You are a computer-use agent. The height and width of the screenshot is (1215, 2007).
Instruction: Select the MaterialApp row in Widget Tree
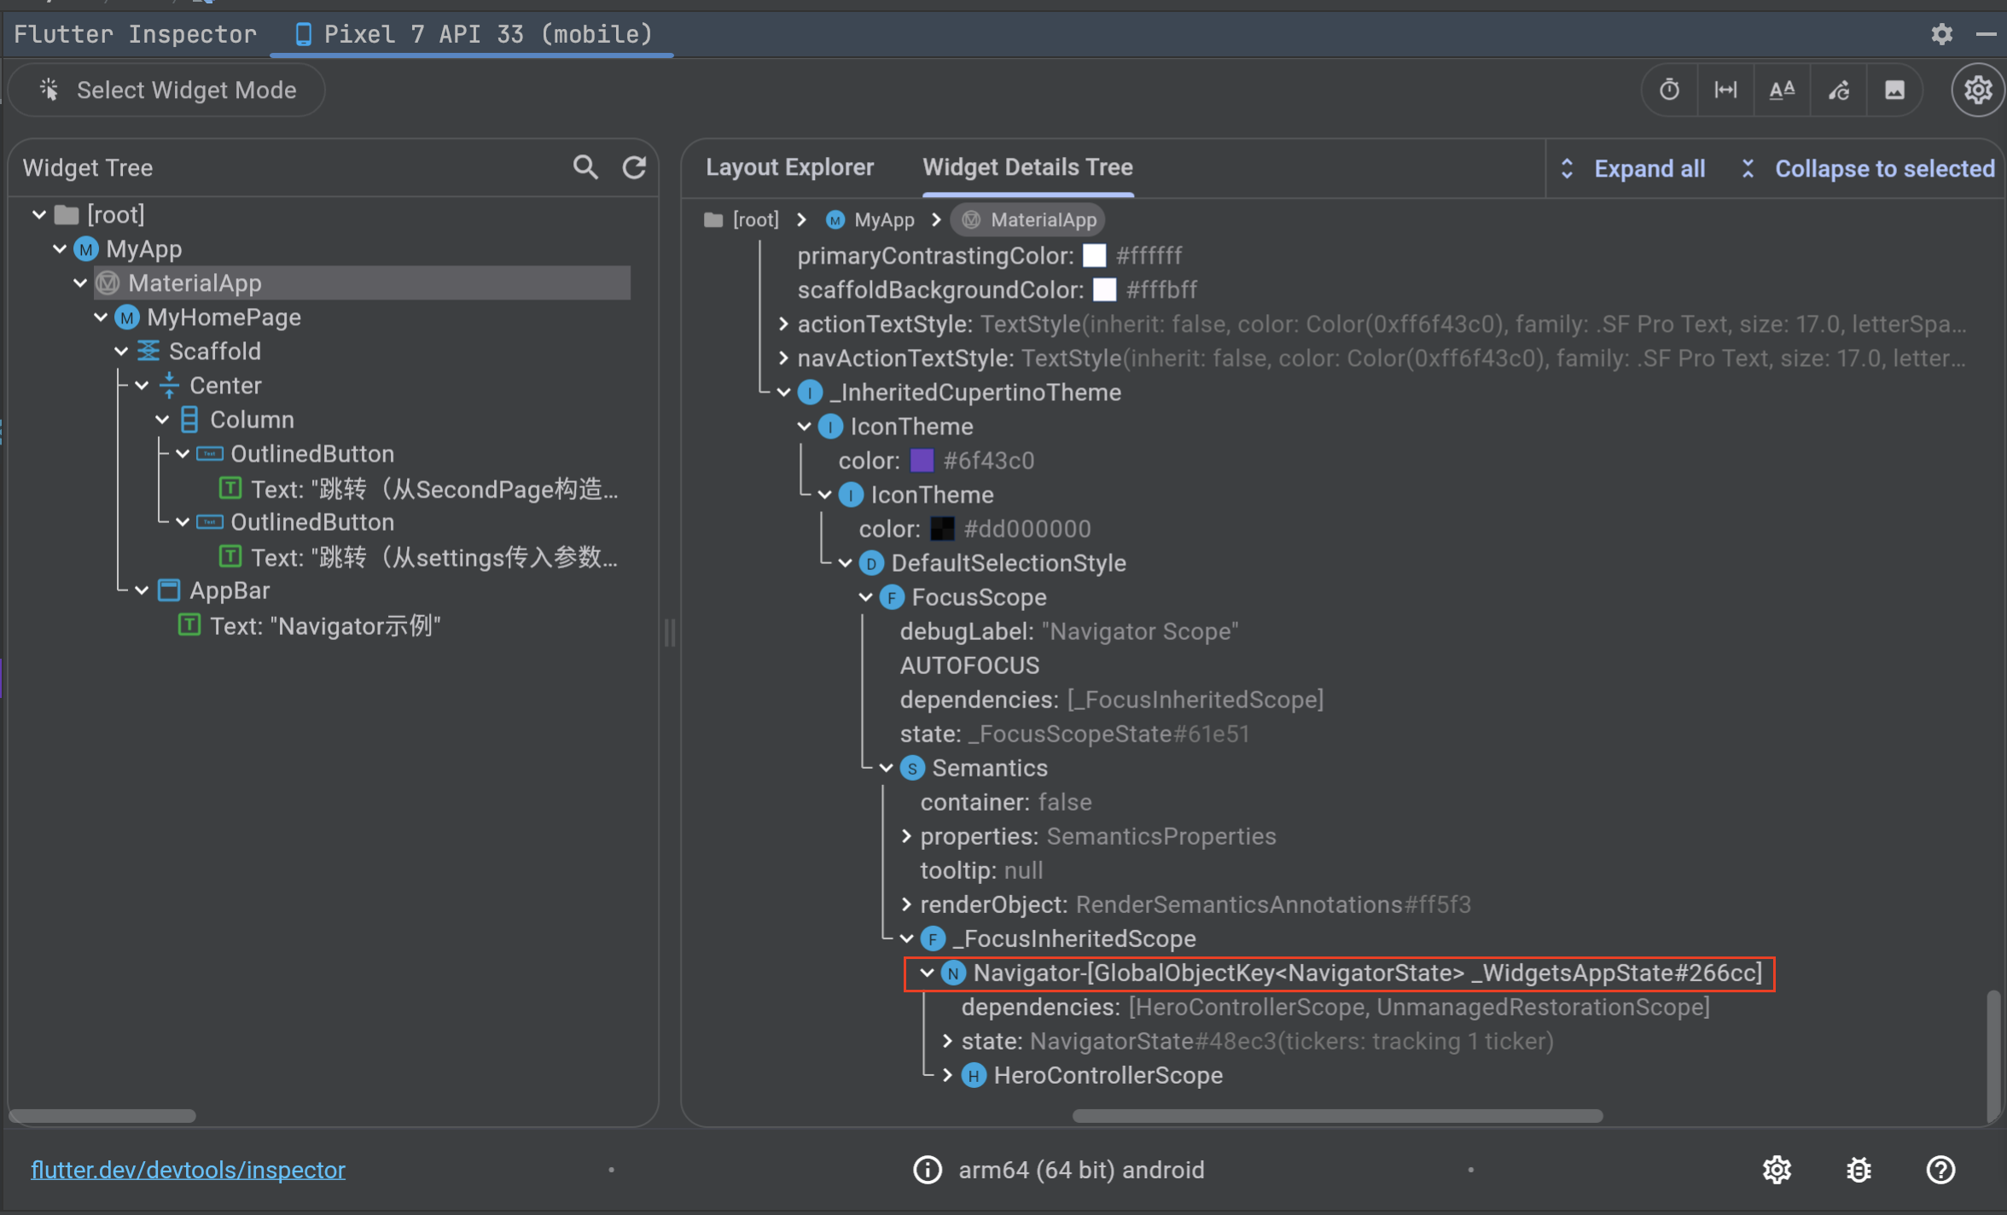(x=363, y=282)
